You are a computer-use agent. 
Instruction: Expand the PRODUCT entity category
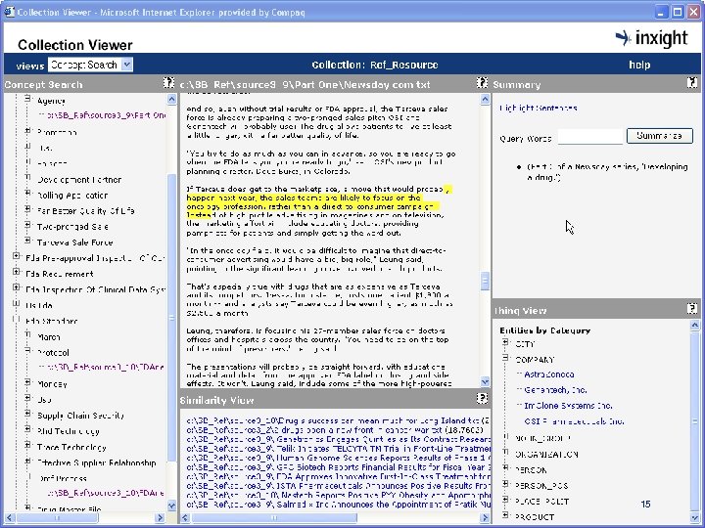505,516
